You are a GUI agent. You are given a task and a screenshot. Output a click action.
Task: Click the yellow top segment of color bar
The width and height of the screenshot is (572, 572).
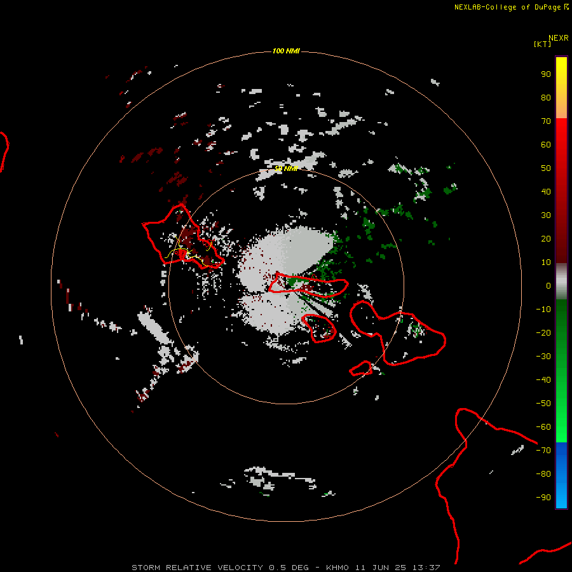pos(561,88)
